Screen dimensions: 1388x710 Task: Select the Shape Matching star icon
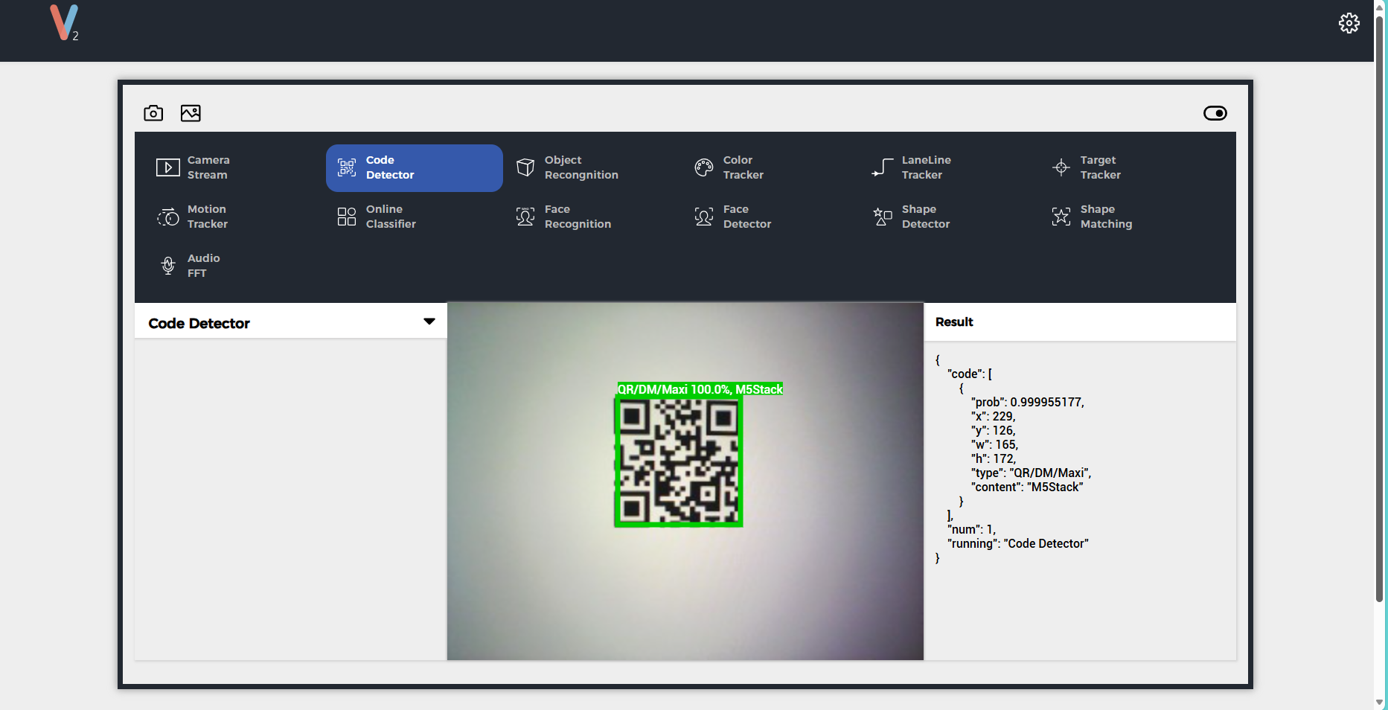click(1061, 217)
